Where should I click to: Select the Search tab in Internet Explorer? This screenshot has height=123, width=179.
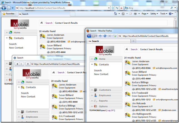(x=24, y=14)
